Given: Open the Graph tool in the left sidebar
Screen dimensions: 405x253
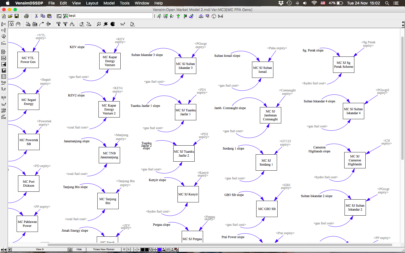Looking at the screenshot, I should point(4,58).
